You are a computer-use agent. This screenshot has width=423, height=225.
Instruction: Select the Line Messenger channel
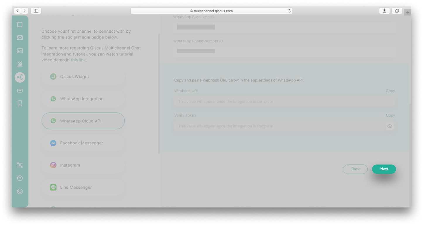[83, 187]
